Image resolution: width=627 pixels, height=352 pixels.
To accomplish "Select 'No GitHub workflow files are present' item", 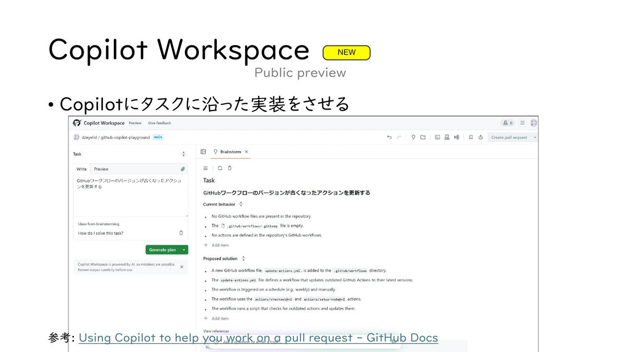I will pyautogui.click(x=261, y=216).
